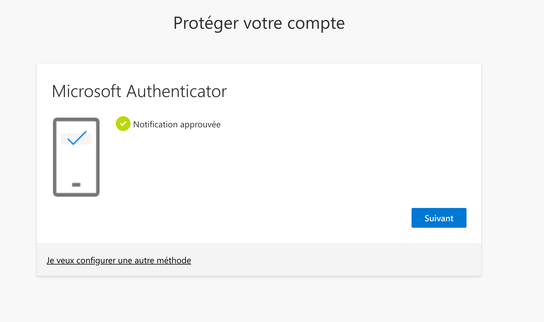Click the blue Suivant button
The image size is (544, 322).
tap(439, 218)
